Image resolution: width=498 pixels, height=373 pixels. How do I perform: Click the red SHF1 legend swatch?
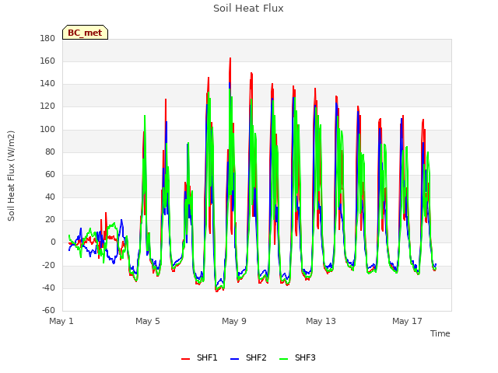pyautogui.click(x=185, y=359)
